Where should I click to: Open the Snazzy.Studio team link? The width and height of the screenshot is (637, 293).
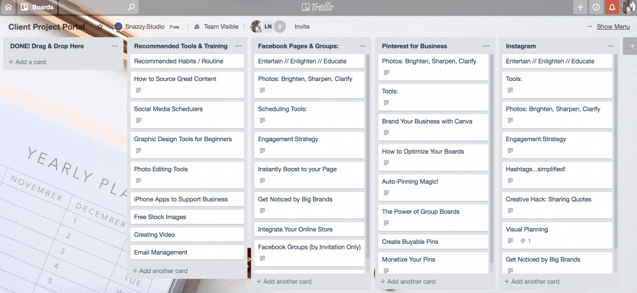(139, 27)
